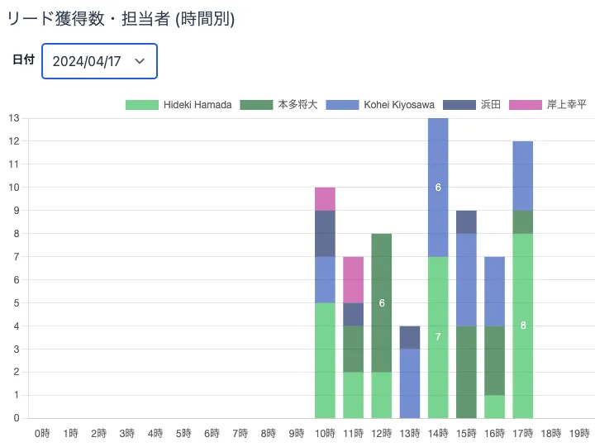The width and height of the screenshot is (595, 447).
Task: Click the dark green 6 segment at 12時
Action: pyautogui.click(x=382, y=302)
